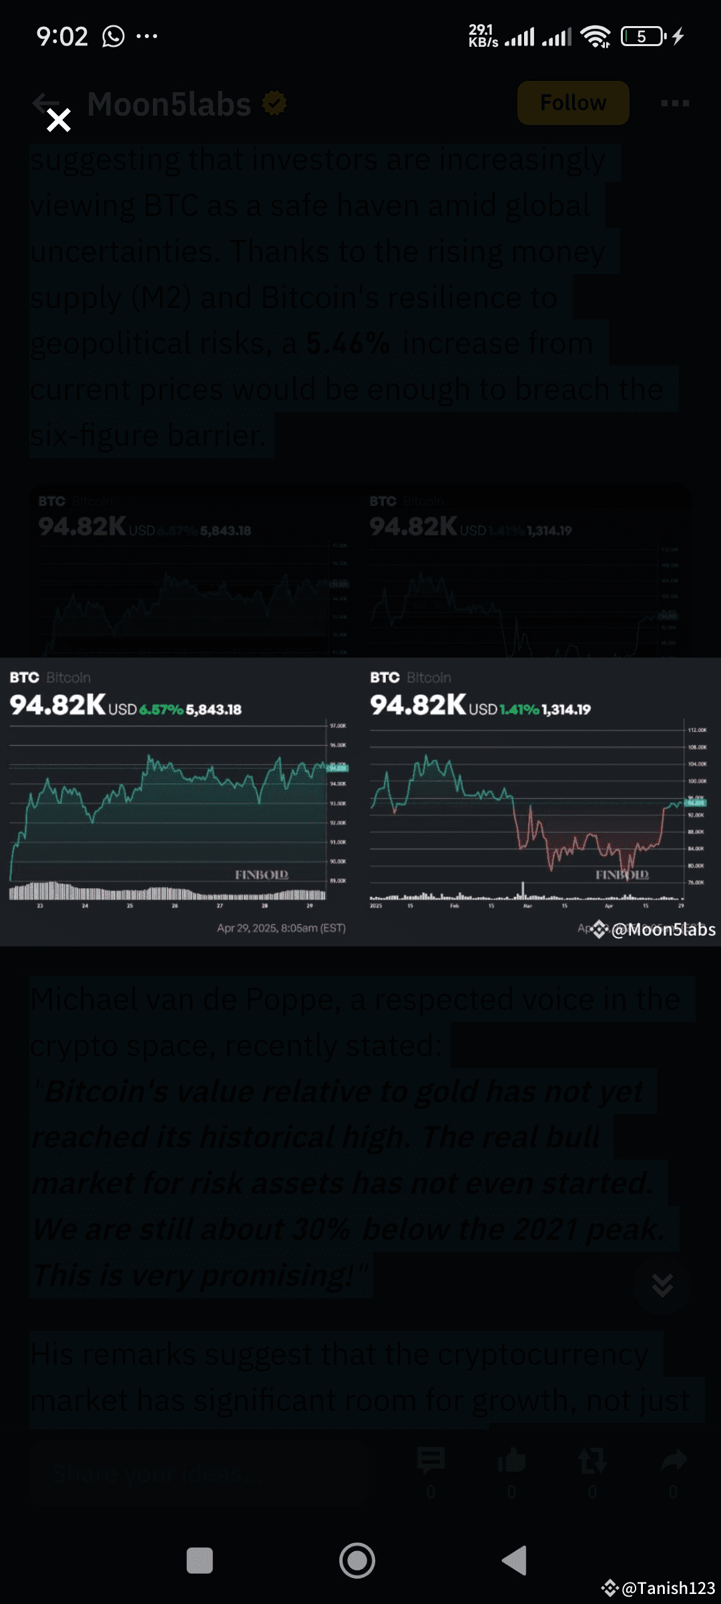Tap the Follow button for Moon5labs
This screenshot has width=721, height=1604.
(x=573, y=103)
